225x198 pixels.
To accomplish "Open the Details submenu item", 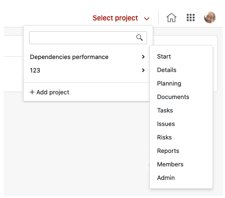I will 167,70.
